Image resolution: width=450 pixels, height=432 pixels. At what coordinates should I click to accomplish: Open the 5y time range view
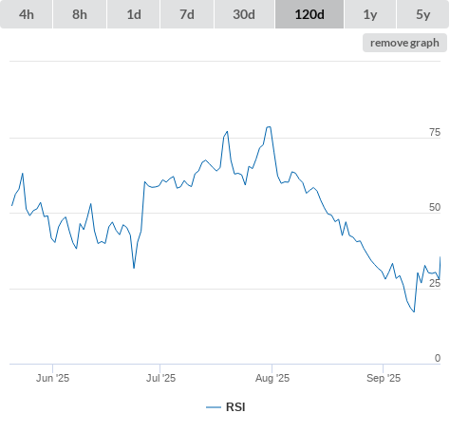pyautogui.click(x=423, y=14)
